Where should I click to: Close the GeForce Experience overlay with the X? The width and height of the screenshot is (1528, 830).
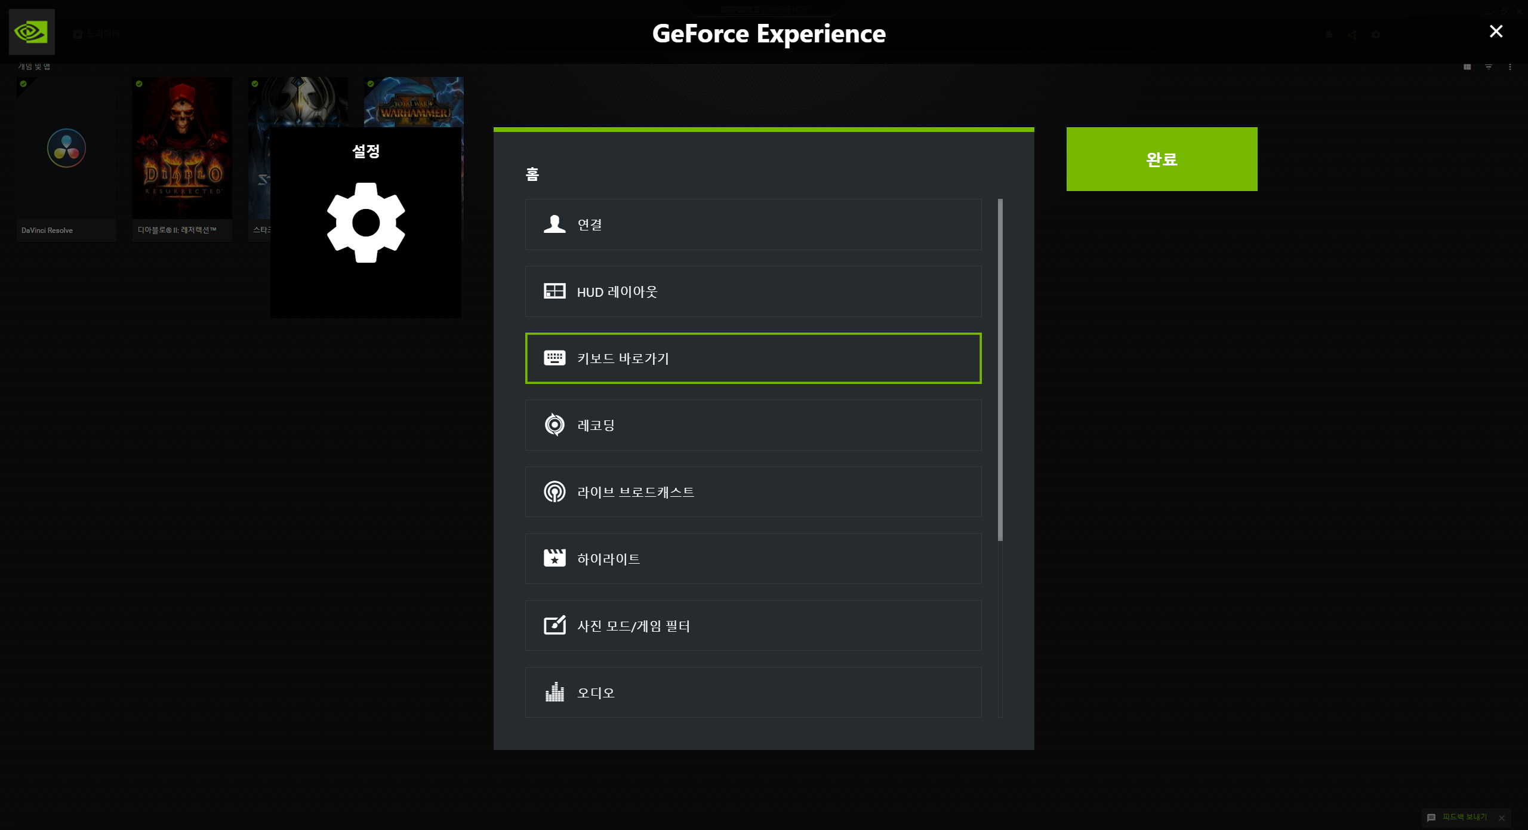click(1496, 31)
